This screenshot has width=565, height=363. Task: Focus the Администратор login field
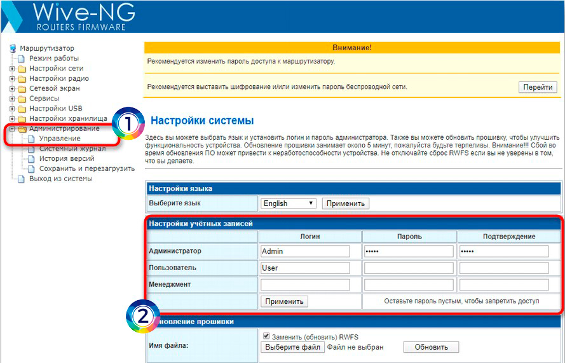tap(305, 251)
